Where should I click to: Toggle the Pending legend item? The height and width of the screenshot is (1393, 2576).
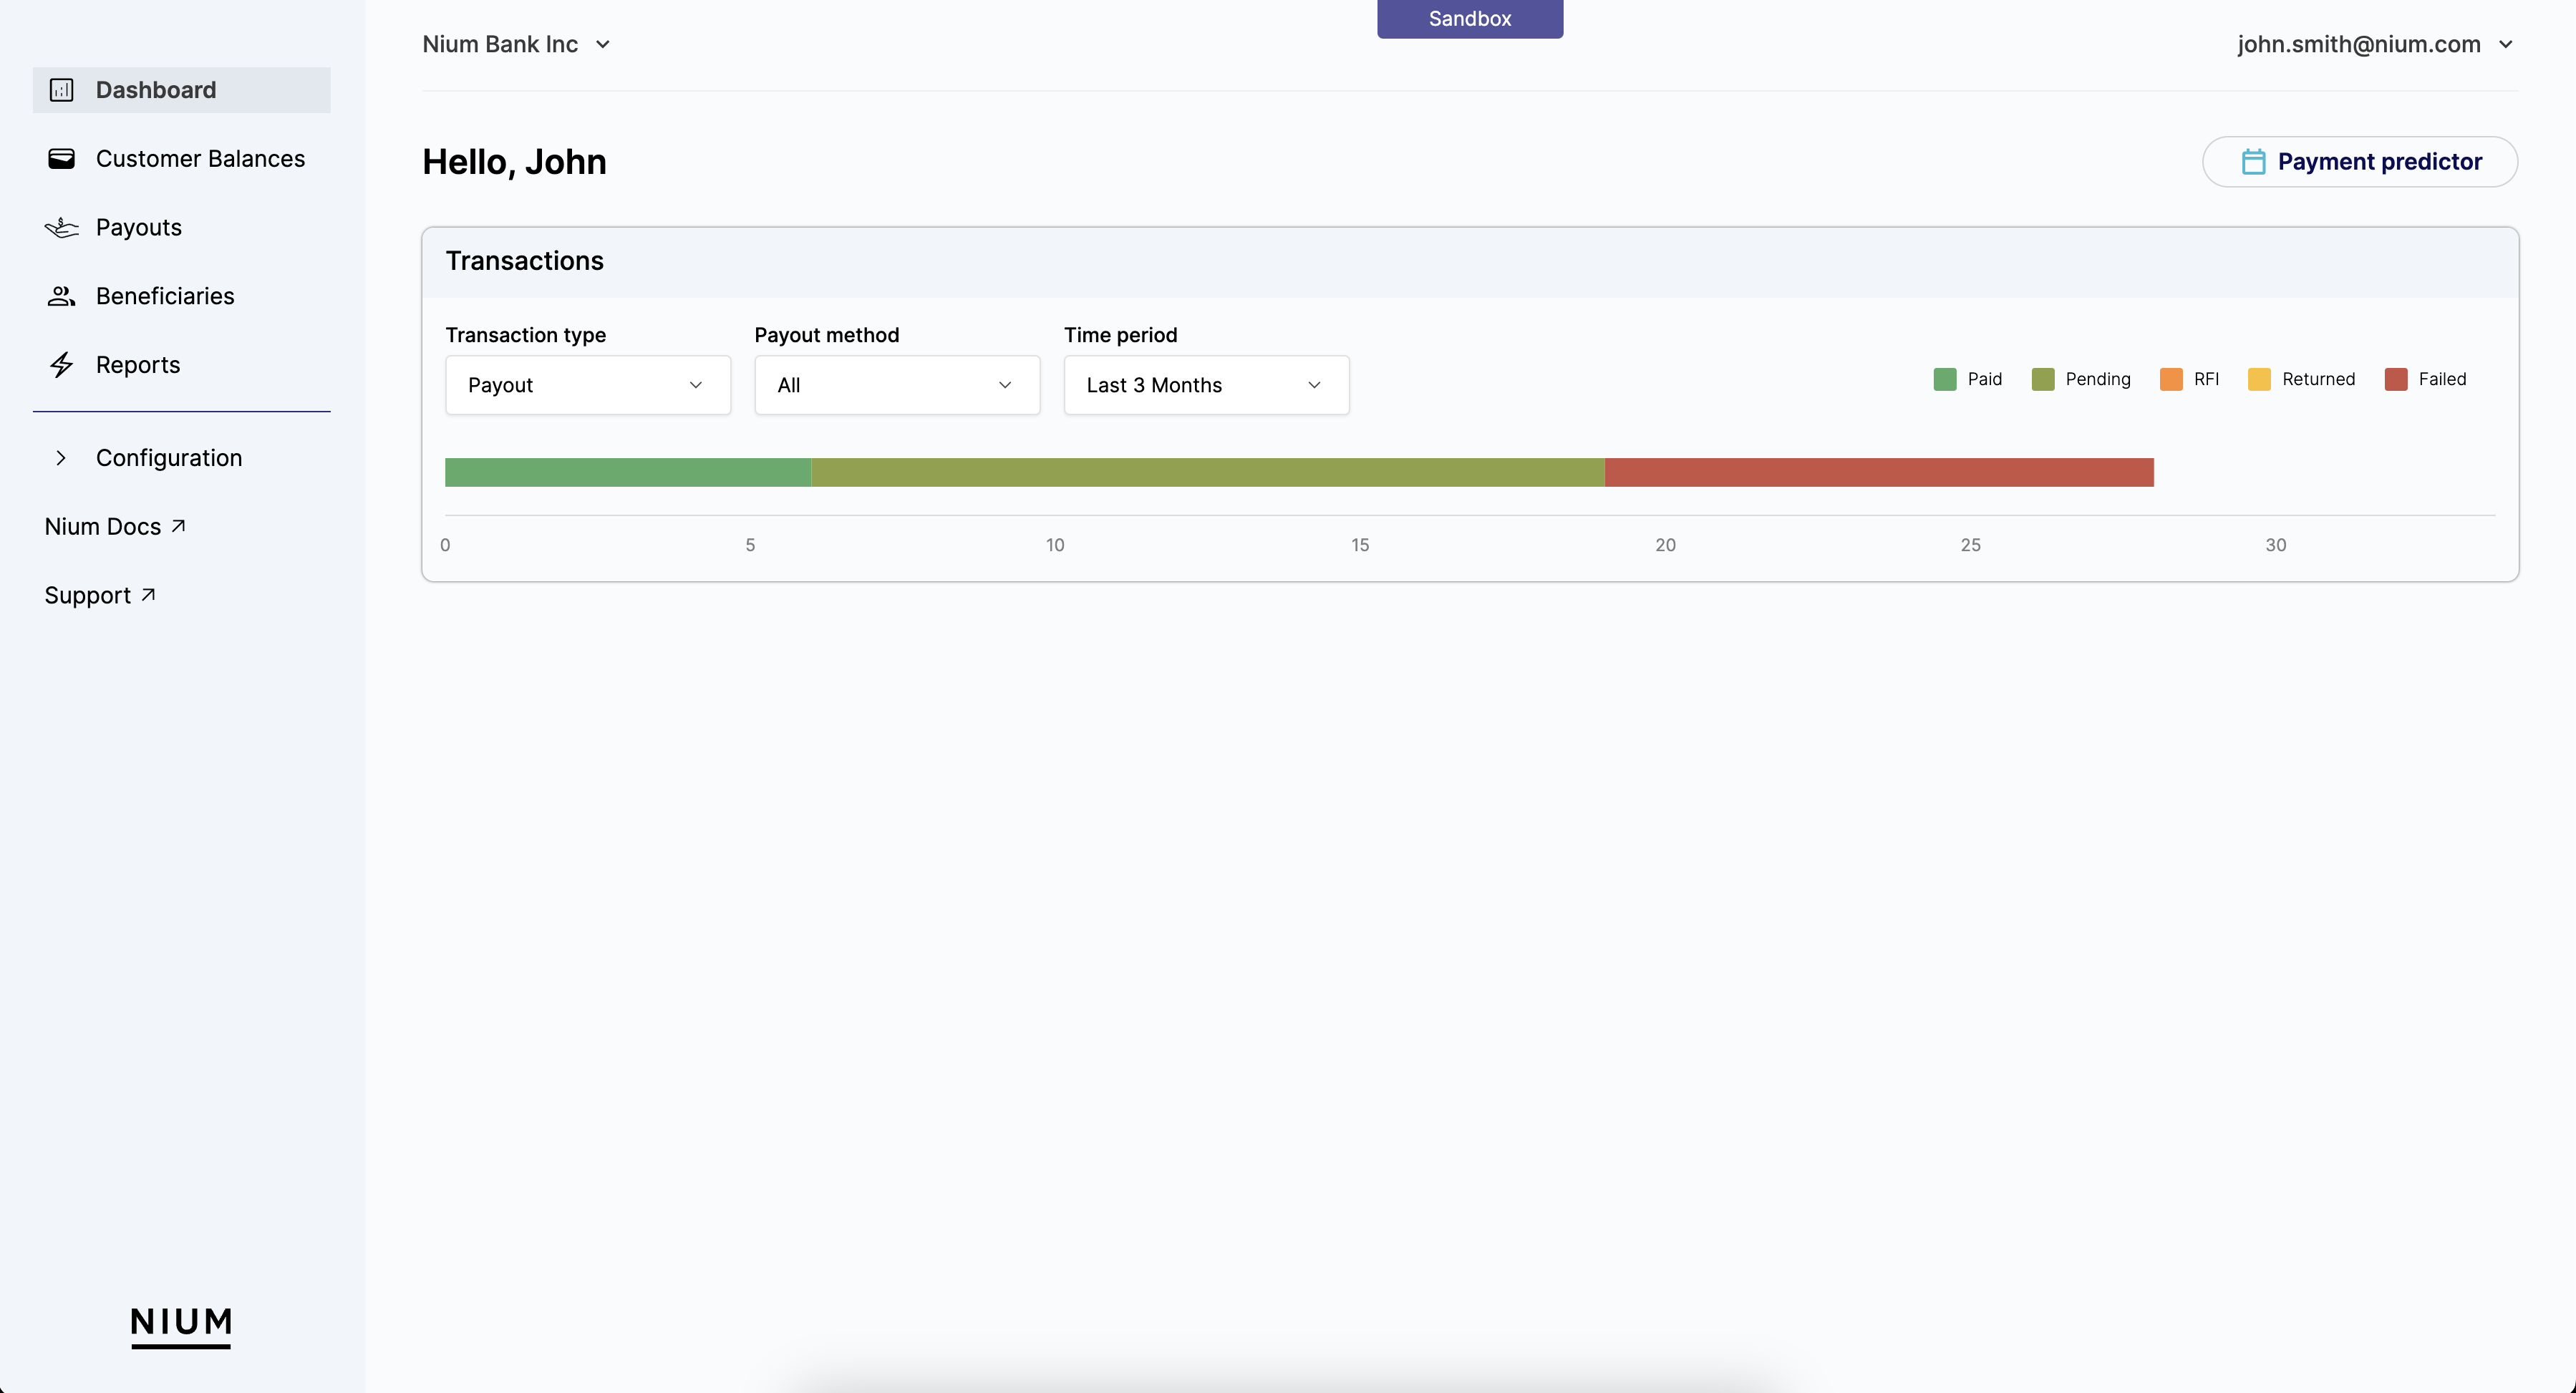[2082, 379]
